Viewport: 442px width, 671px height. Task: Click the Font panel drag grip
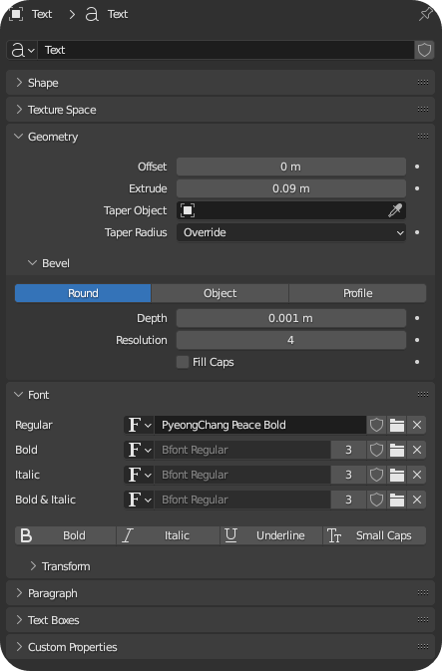coord(423,395)
